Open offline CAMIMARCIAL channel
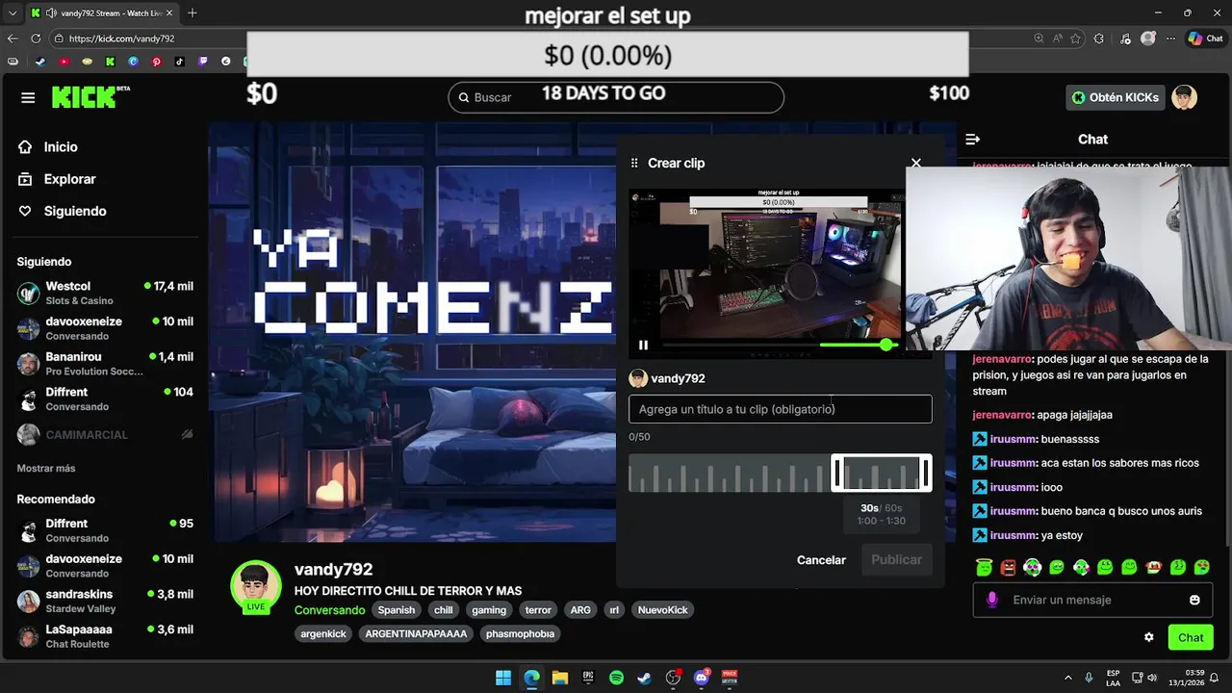This screenshot has width=1232, height=693. [x=104, y=435]
